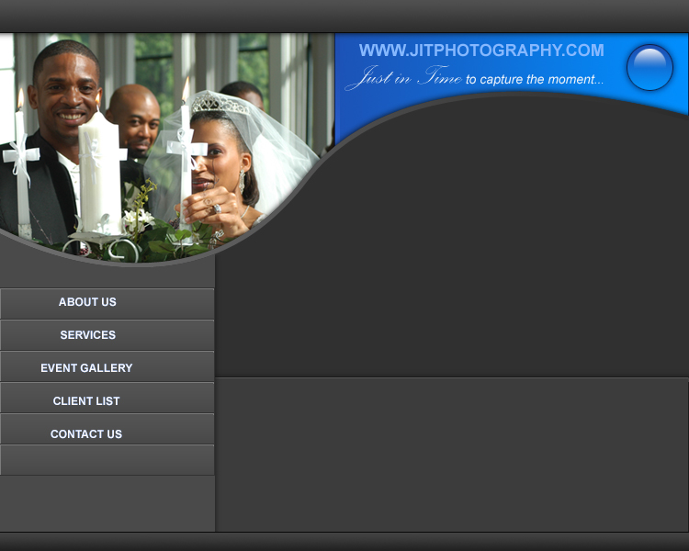Select the CLIENT LIST menu item
This screenshot has width=689, height=551.
pyautogui.click(x=107, y=398)
